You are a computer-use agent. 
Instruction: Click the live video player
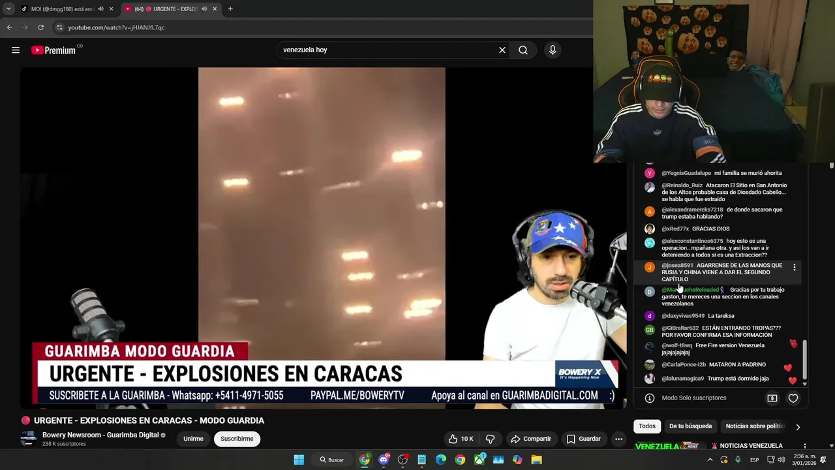coord(323,238)
